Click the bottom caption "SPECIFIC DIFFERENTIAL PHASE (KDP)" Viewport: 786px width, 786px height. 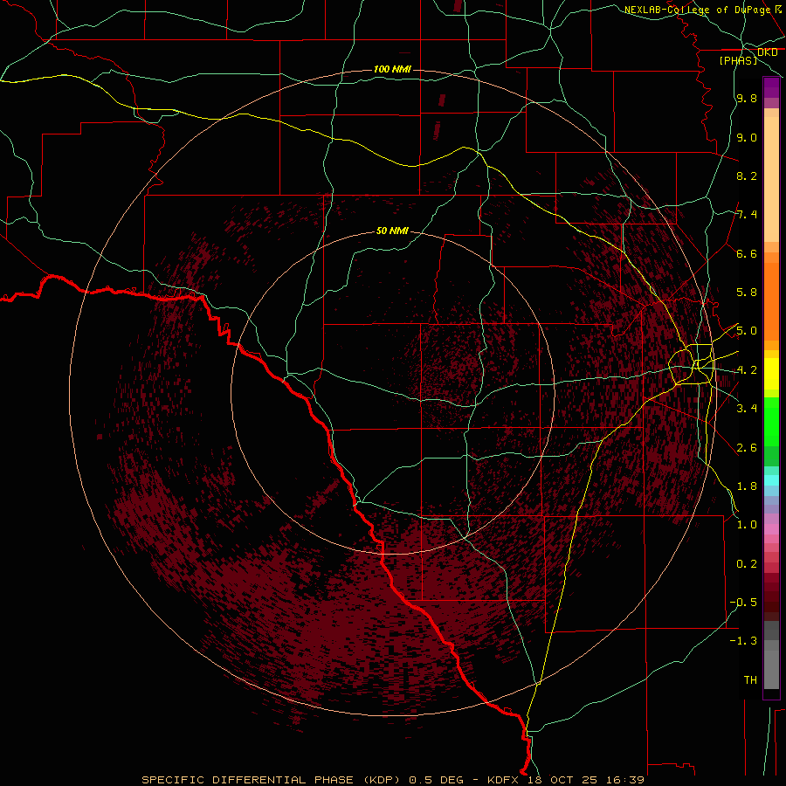271,780
